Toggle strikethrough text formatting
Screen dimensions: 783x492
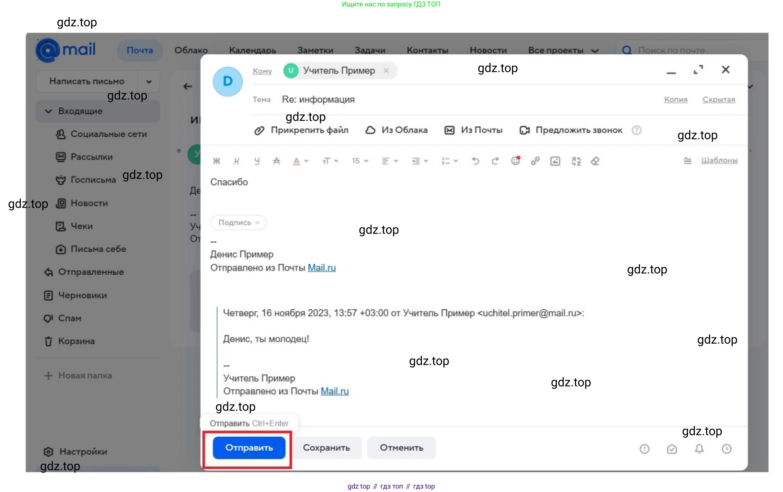pyautogui.click(x=276, y=161)
